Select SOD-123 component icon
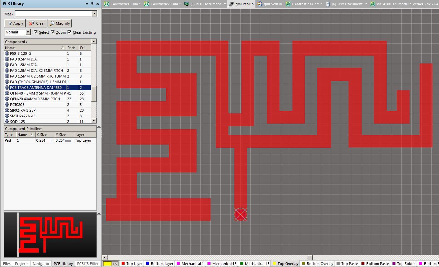This screenshot has width=439, height=267. click(7, 121)
